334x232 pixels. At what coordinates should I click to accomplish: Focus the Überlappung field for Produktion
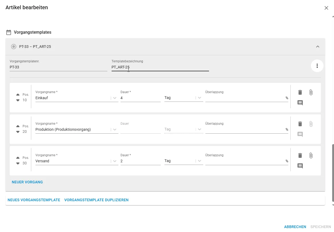click(247, 129)
